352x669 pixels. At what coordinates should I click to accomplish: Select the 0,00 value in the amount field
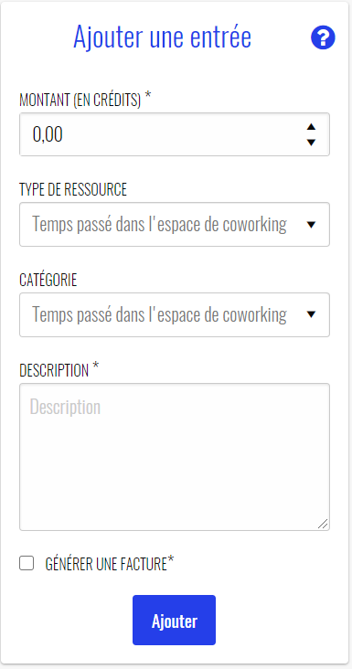(x=48, y=135)
